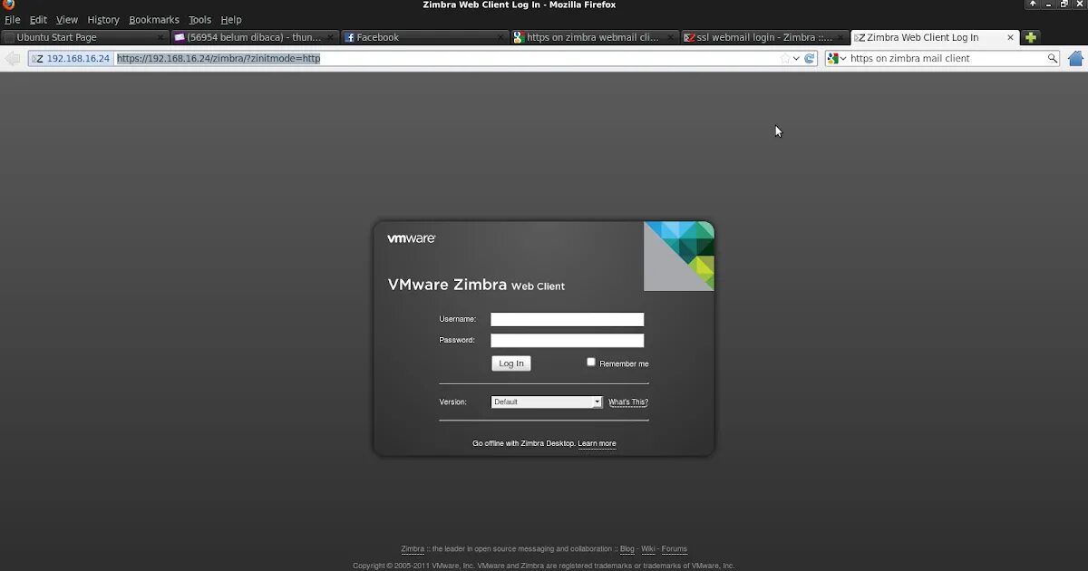Viewport: 1088px width, 571px height.
Task: Click the URL address field
Action: [x=447, y=58]
